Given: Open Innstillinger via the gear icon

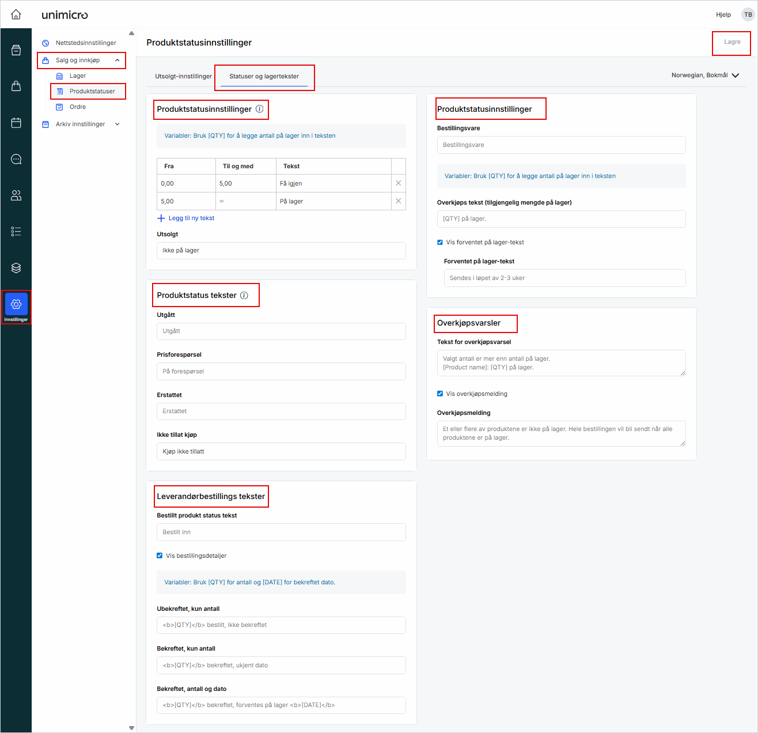Looking at the screenshot, I should (16, 304).
